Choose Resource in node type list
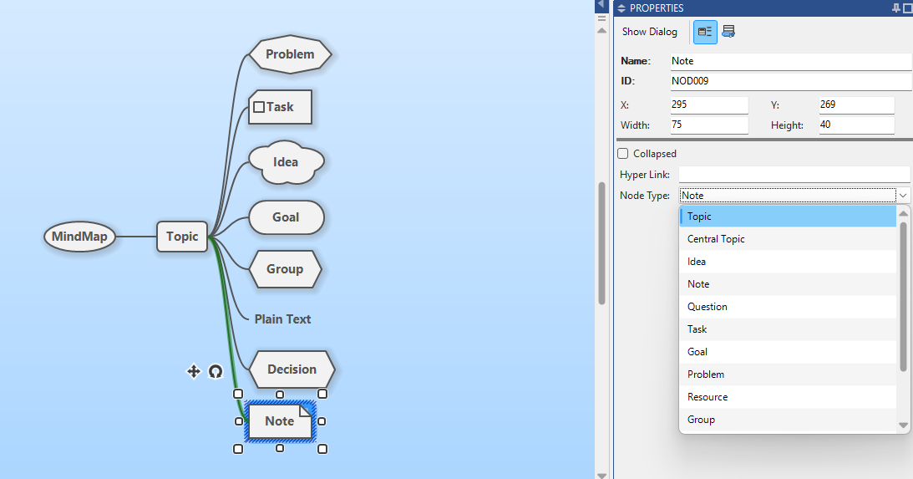This screenshot has width=913, height=479. pos(788,397)
